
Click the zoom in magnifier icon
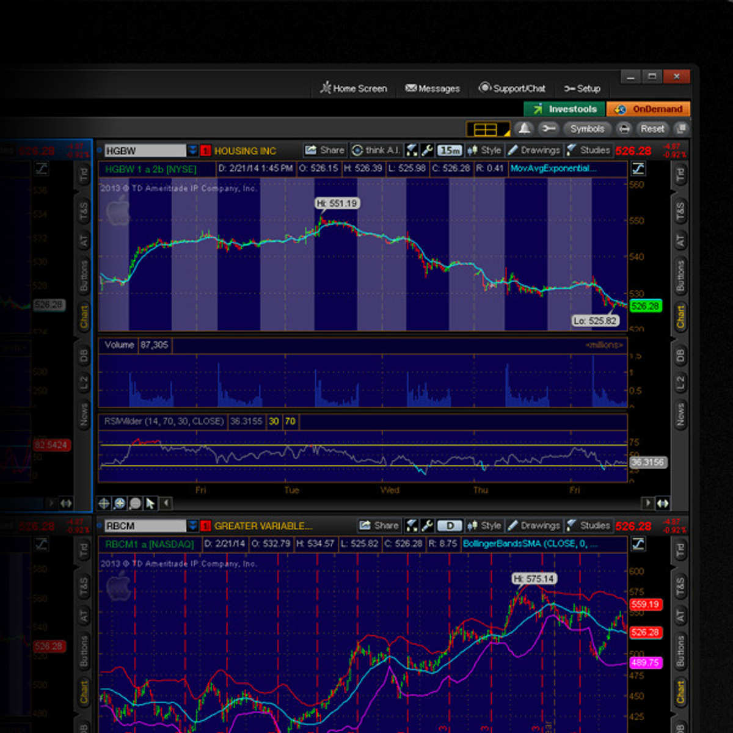[120, 503]
